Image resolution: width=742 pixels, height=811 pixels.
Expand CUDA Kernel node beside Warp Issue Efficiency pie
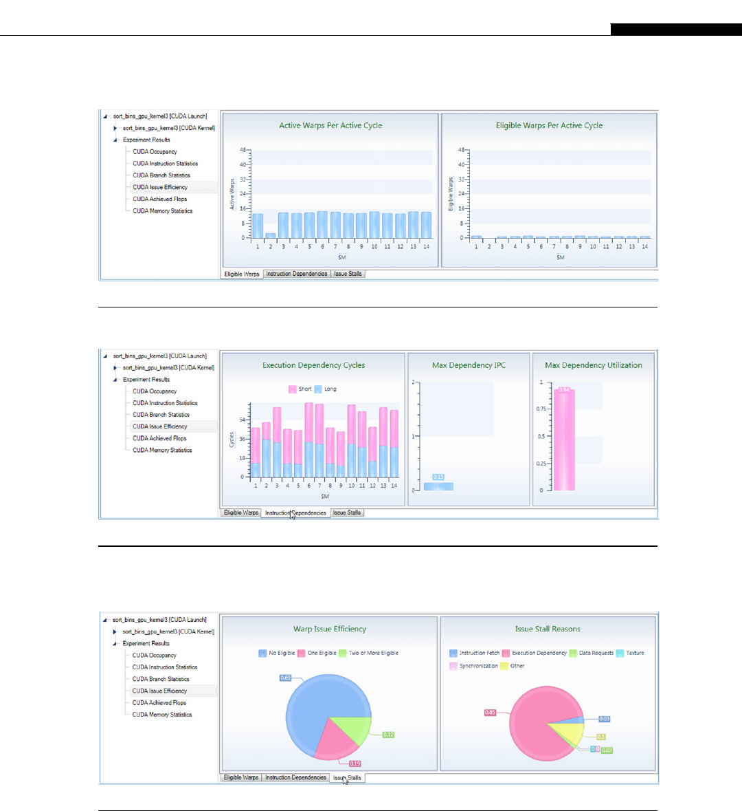pyautogui.click(x=114, y=631)
